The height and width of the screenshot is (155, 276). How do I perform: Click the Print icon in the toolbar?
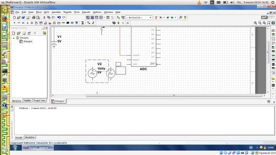34,17
